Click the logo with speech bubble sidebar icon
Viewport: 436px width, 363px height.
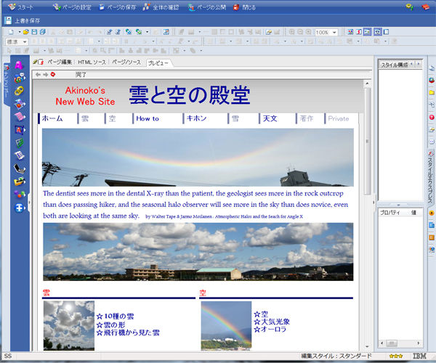click(x=20, y=78)
